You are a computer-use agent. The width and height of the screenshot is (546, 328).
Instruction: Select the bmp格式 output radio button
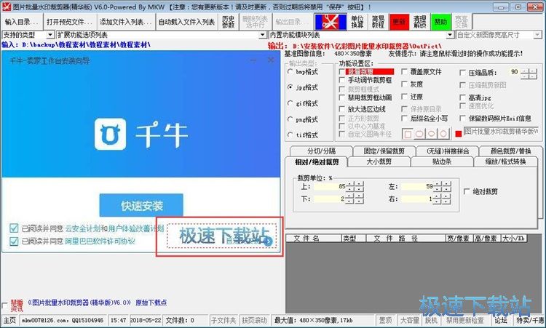tap(290, 71)
